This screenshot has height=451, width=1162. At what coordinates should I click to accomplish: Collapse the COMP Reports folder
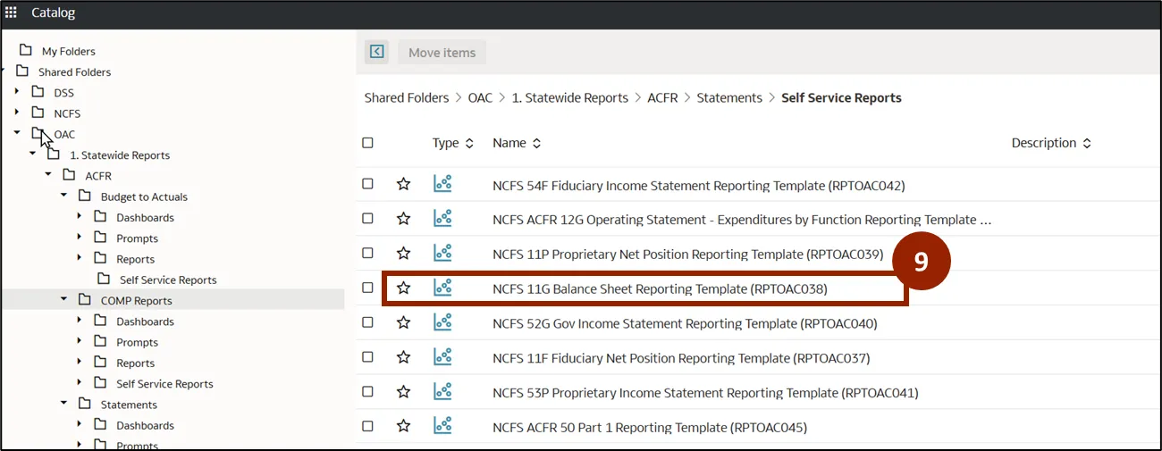(64, 300)
